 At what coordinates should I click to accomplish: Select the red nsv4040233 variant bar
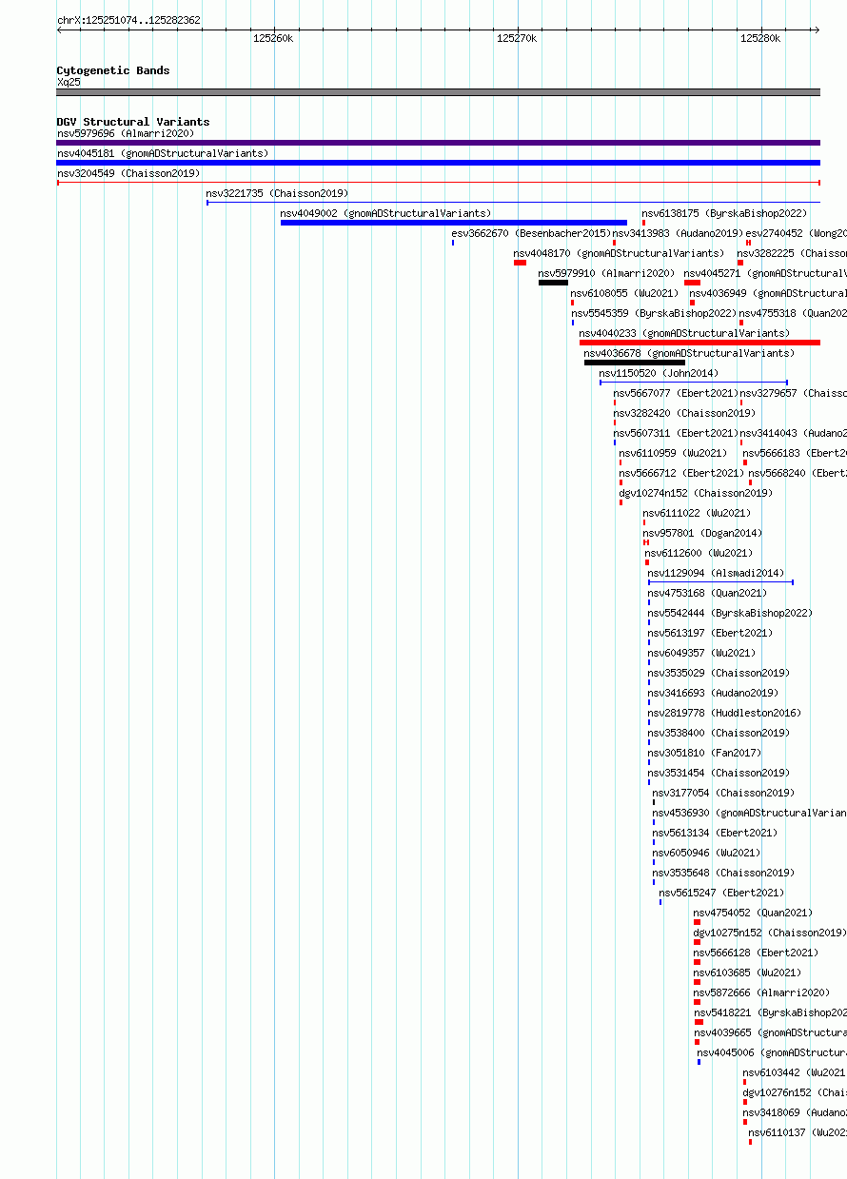coord(699,343)
